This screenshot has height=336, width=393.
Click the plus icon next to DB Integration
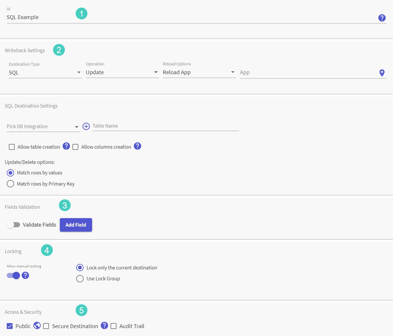[x=86, y=126]
